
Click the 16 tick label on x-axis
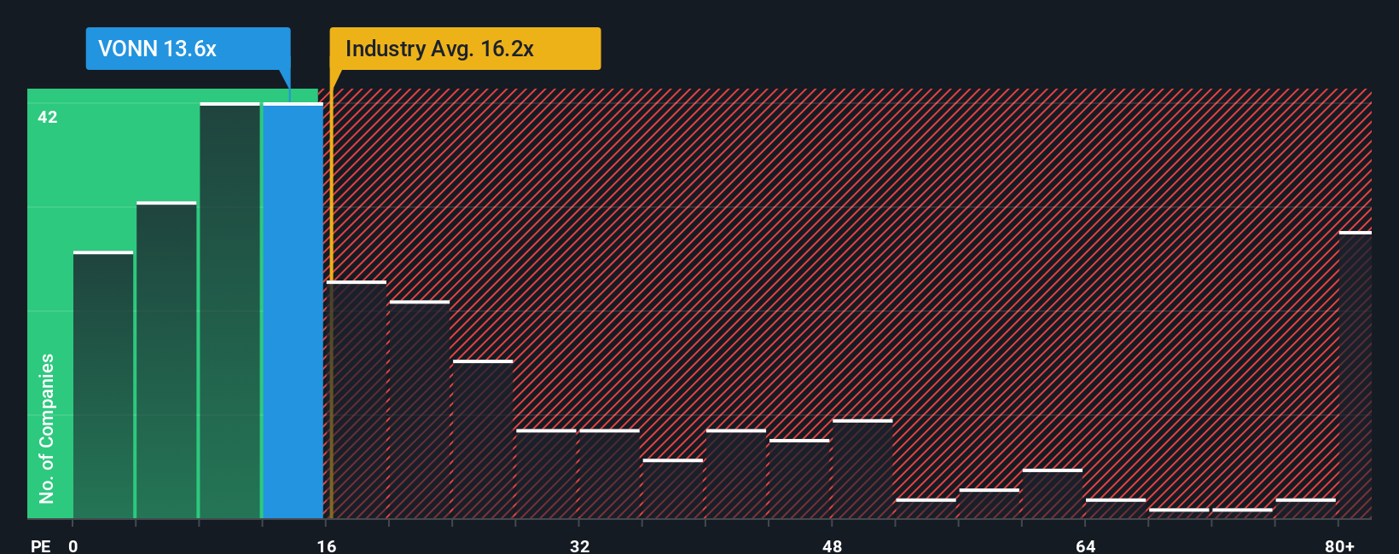point(327,546)
